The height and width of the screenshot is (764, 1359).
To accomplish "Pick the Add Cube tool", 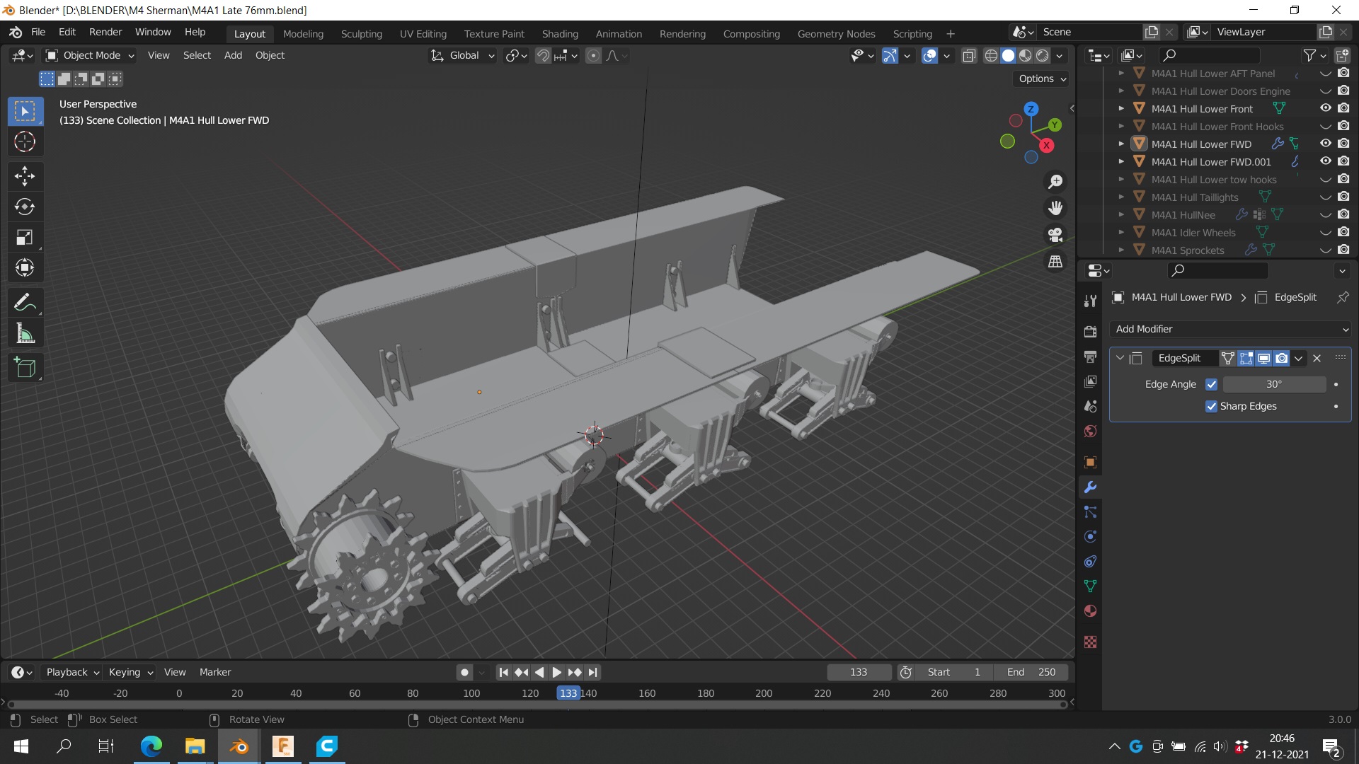I will (25, 368).
